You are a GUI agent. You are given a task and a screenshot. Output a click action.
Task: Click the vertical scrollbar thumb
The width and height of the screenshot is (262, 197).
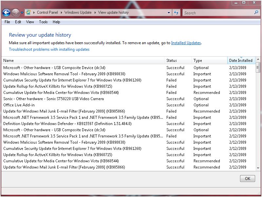click(258, 67)
